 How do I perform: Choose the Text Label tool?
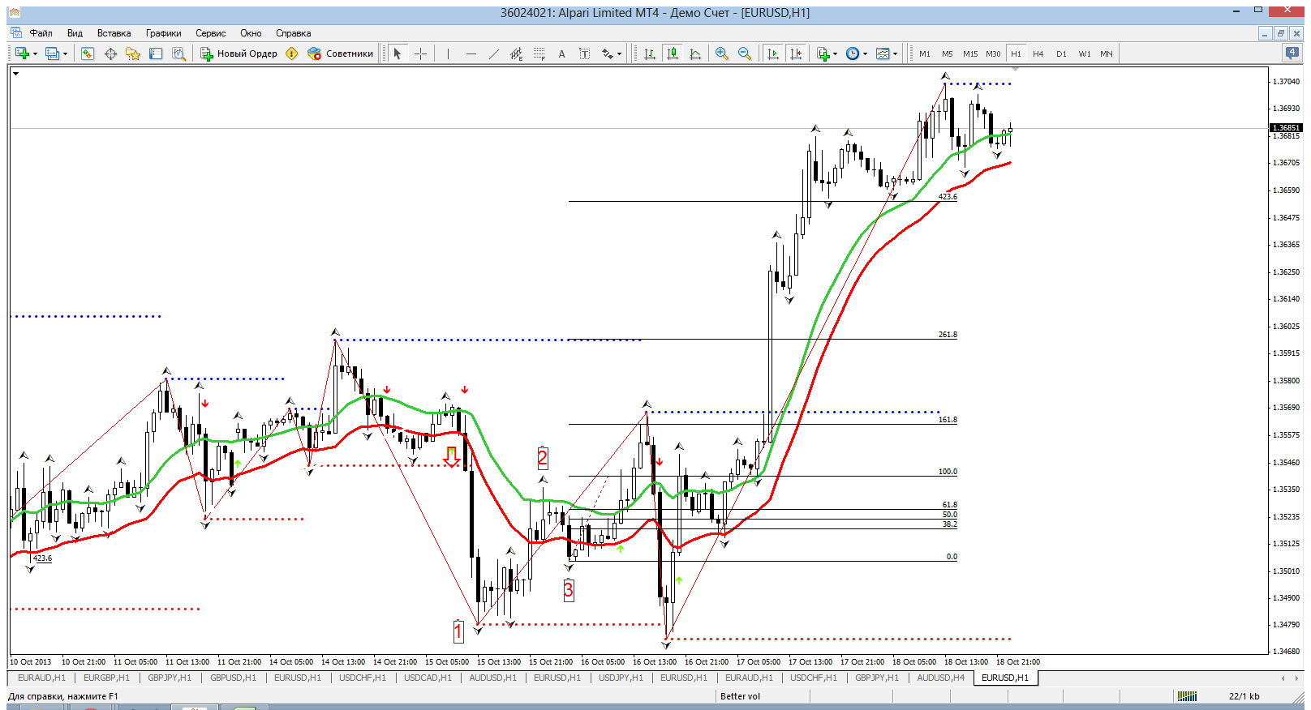coord(584,53)
